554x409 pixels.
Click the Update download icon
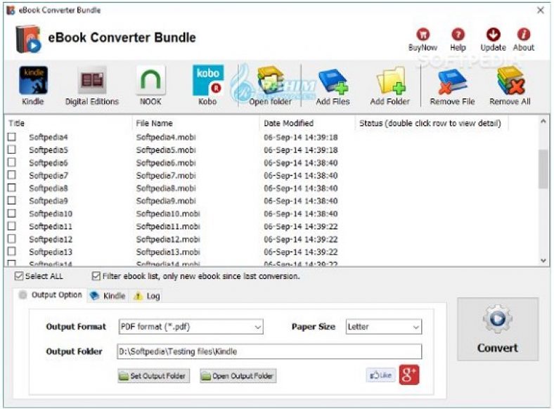coord(494,34)
